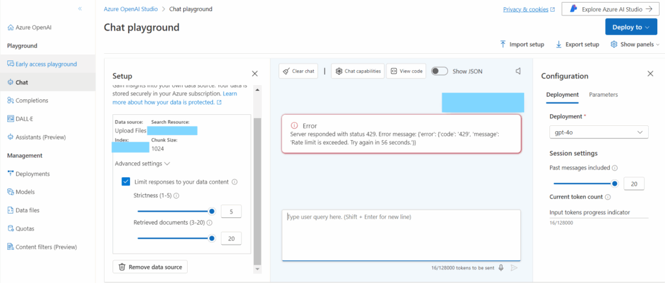Close the Setup panel

click(255, 74)
